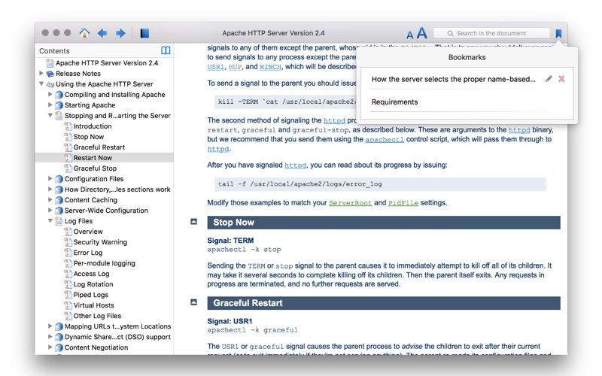The image size is (602, 376).
Task: Expand the Configuration Files node
Action: coord(50,178)
